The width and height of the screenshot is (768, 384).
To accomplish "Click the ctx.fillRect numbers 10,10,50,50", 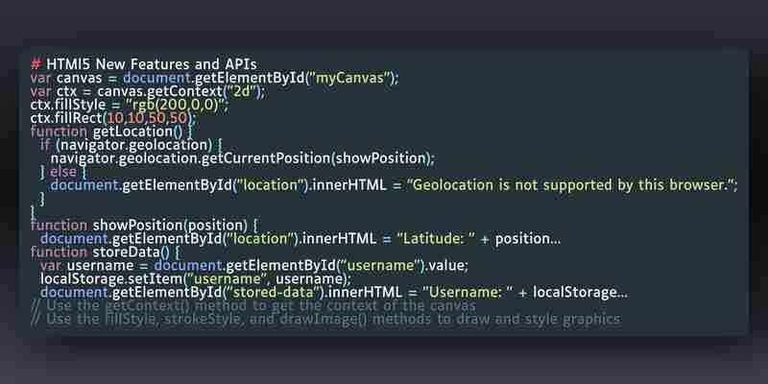I will pos(148,118).
